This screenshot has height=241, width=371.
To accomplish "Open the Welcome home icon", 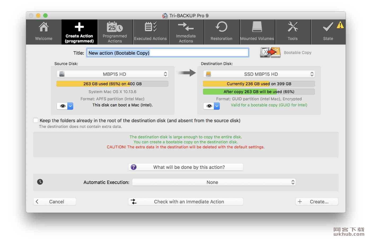I will click(44, 27).
